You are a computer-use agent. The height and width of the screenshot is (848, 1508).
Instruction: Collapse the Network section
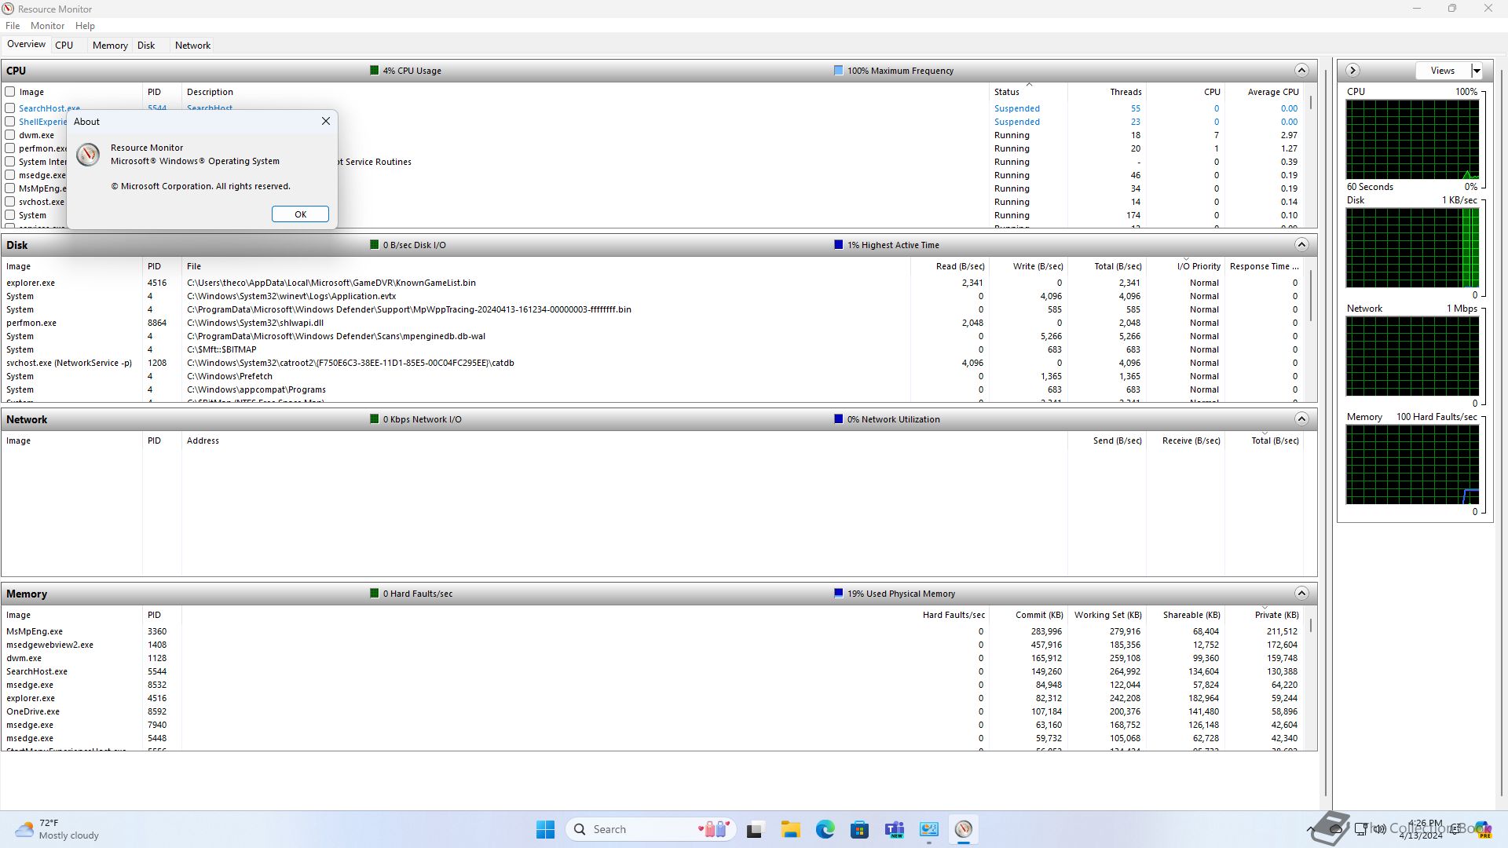[1301, 419]
